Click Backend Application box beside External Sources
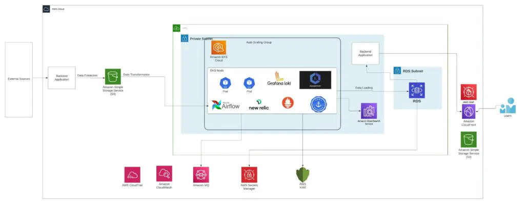The image size is (525, 204). (x=62, y=78)
